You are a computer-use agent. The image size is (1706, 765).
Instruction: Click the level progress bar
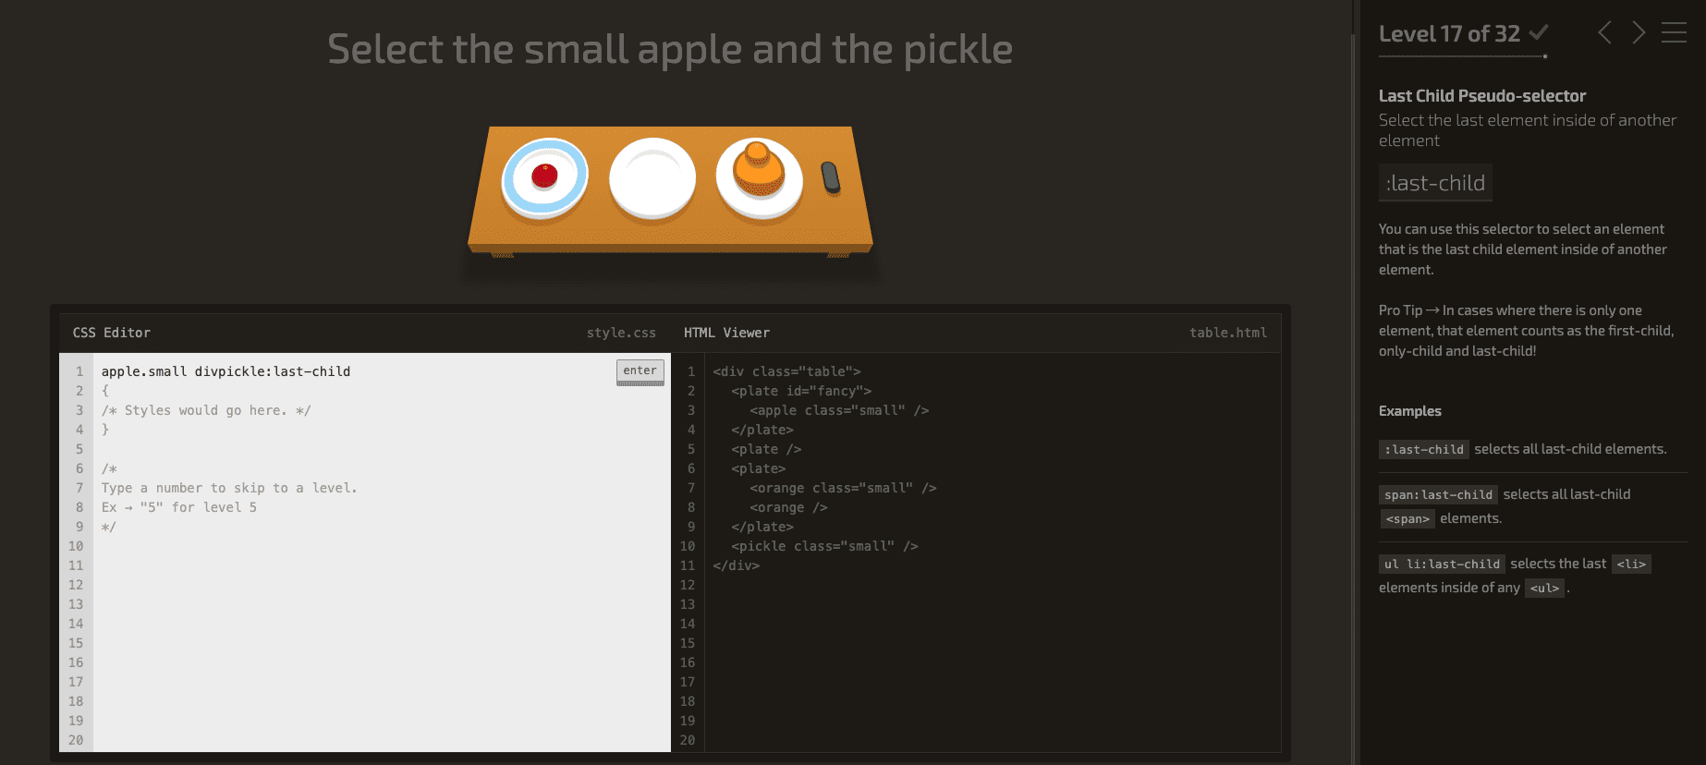tap(1462, 56)
